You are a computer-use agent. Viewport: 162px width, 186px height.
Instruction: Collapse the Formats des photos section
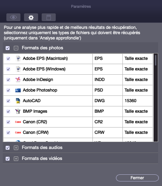tap(16, 48)
